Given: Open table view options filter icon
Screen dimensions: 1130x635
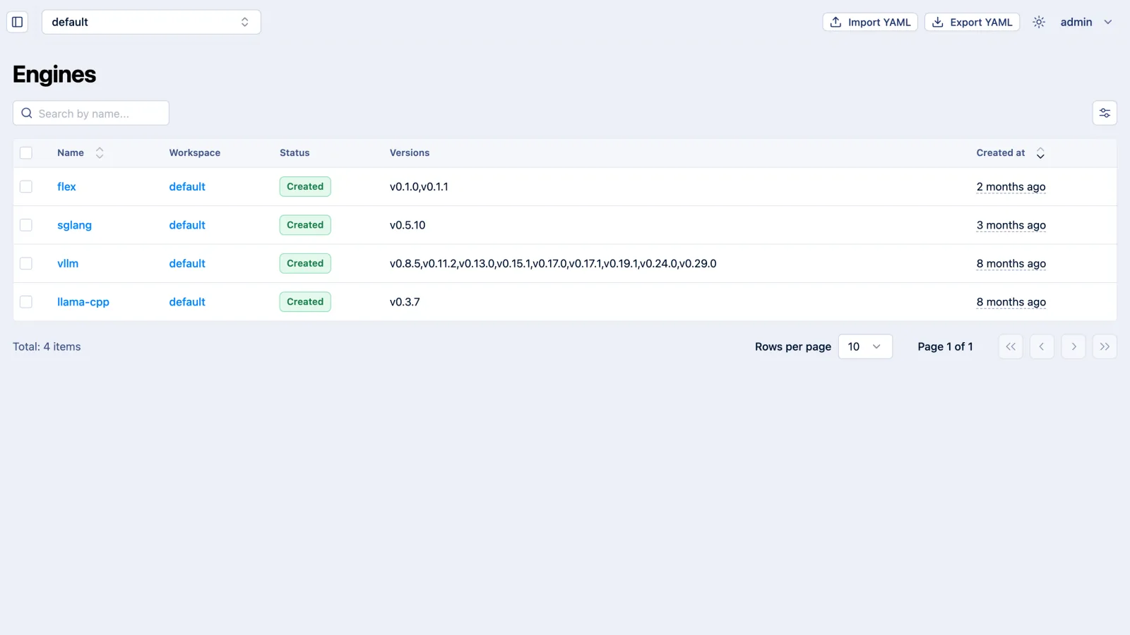Looking at the screenshot, I should pos(1105,113).
